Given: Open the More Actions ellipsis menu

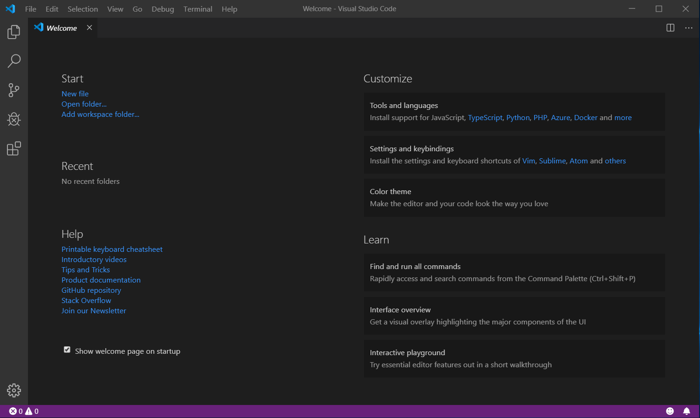Looking at the screenshot, I should 689,28.
